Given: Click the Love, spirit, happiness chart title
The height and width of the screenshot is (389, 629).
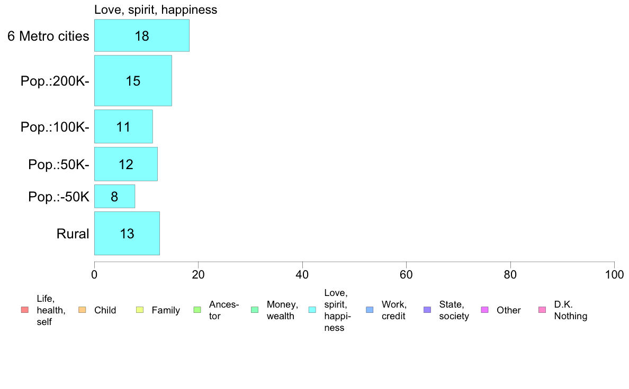Looking at the screenshot, I should pyautogui.click(x=156, y=10).
